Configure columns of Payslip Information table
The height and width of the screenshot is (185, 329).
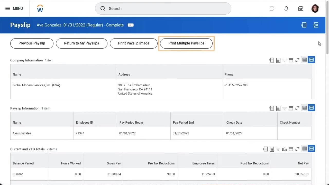(291, 108)
